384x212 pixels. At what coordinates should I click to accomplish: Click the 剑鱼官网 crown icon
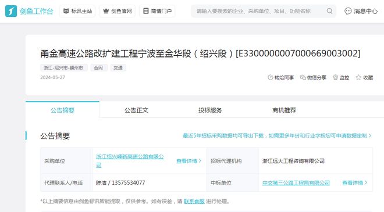106,11
